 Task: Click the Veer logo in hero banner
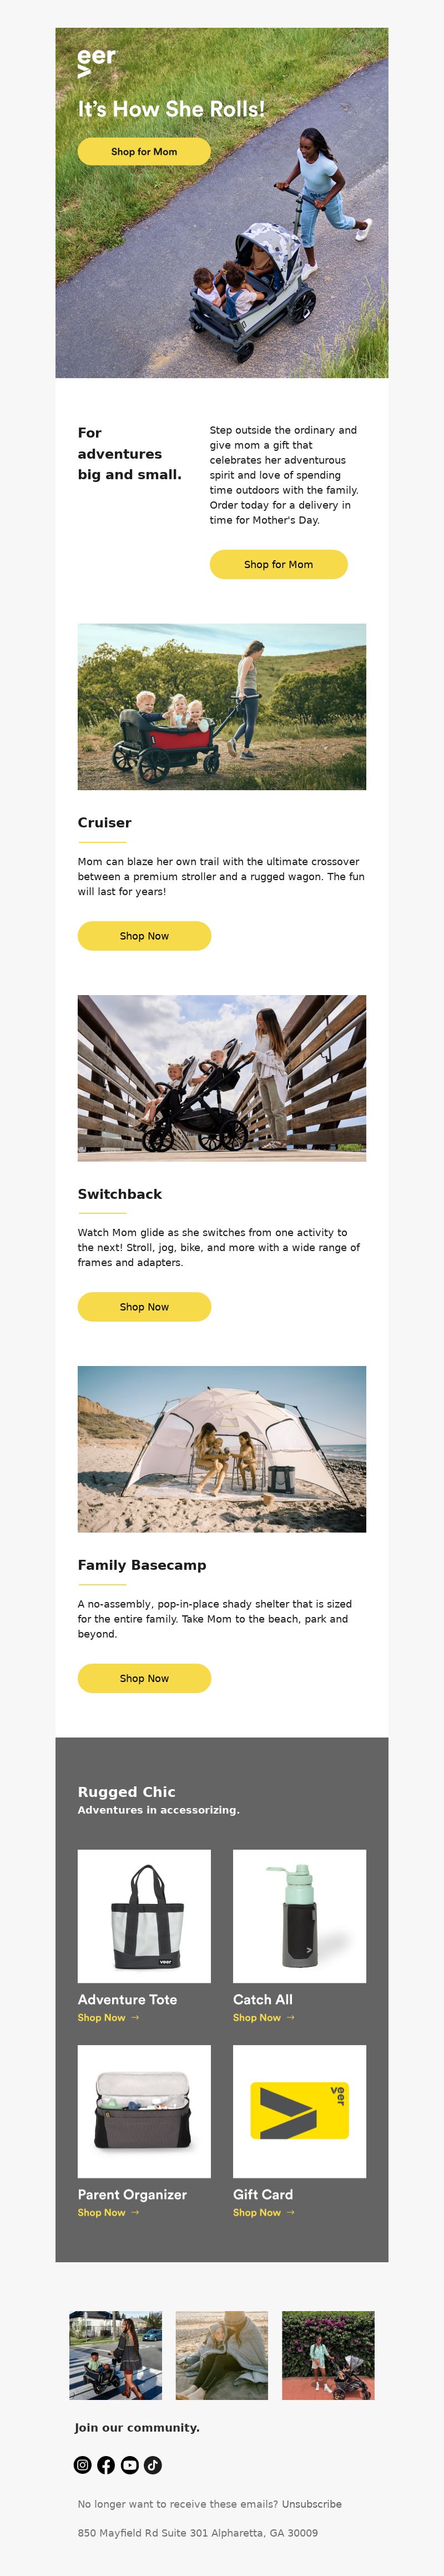96,61
